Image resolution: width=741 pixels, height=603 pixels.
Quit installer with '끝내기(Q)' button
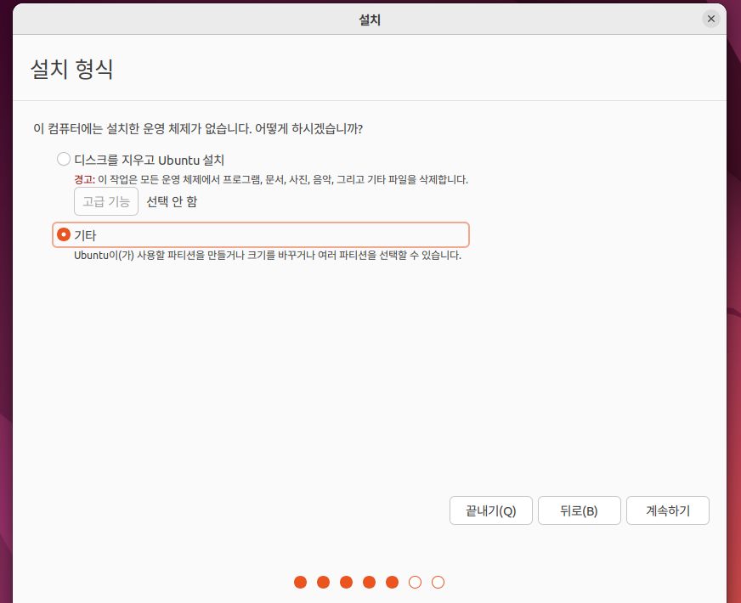tap(491, 510)
